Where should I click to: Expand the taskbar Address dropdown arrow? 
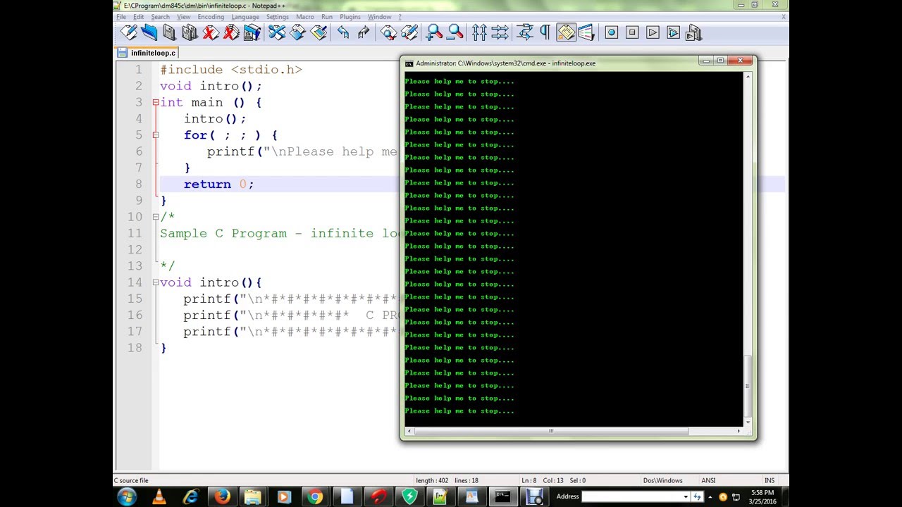click(686, 496)
